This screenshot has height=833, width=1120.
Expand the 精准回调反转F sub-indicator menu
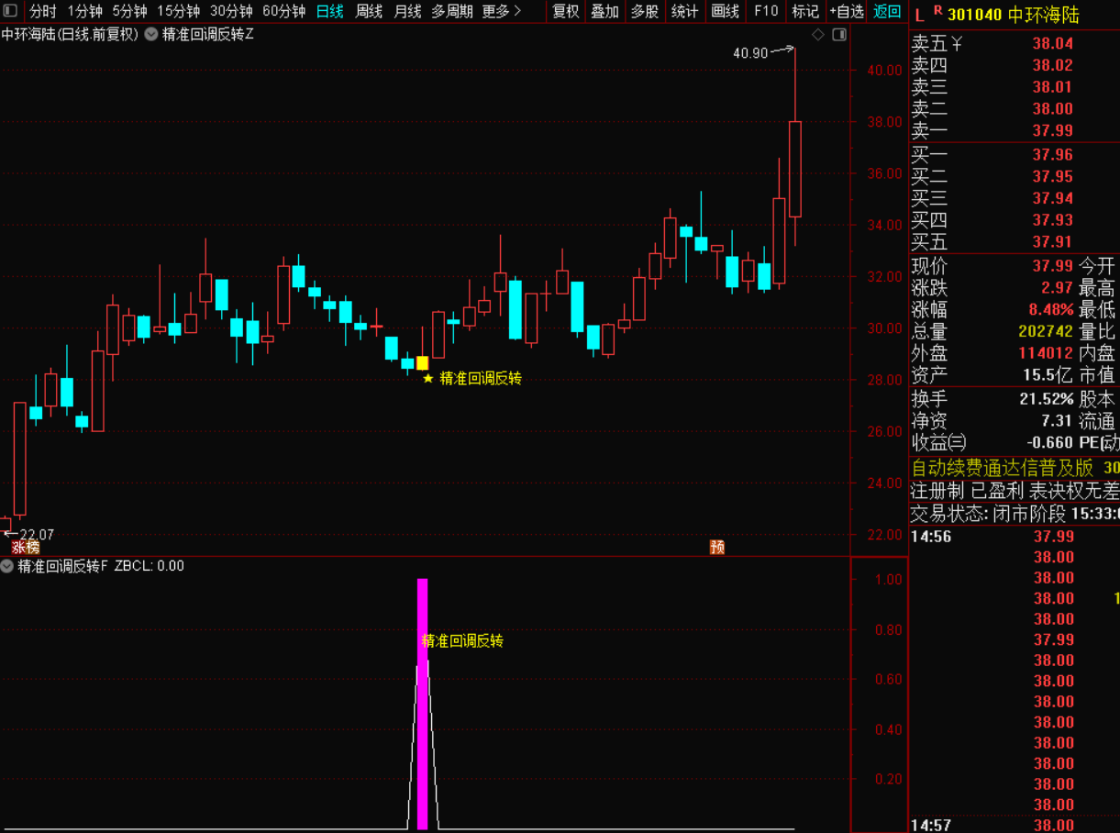pyautogui.click(x=7, y=566)
